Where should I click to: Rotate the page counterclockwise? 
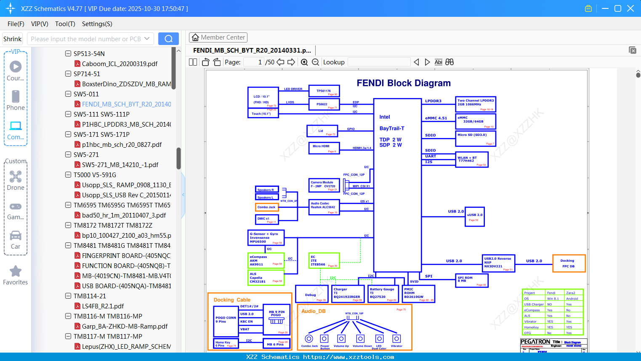205,62
